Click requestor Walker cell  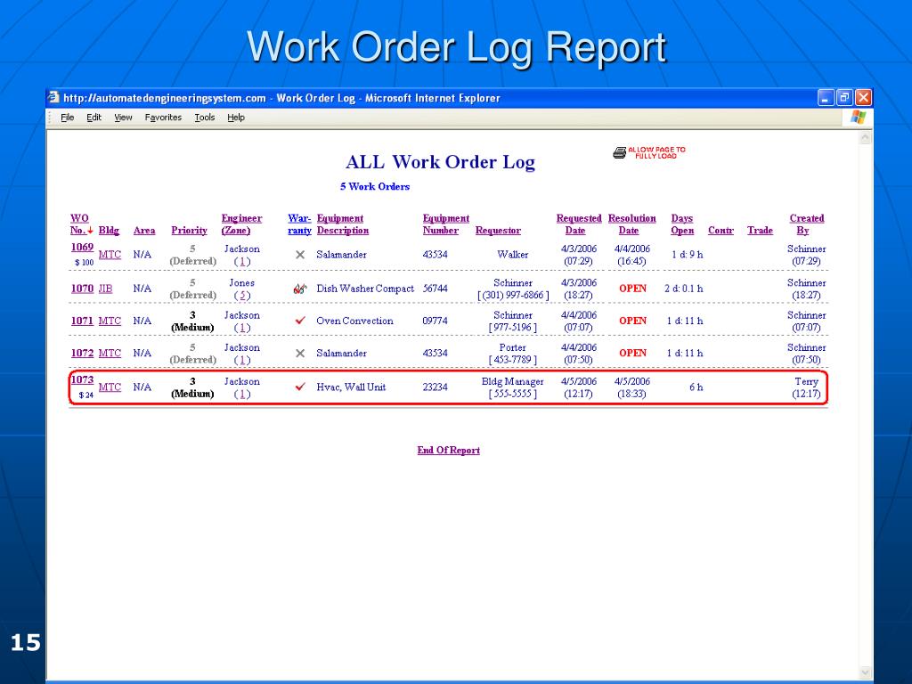click(x=512, y=255)
